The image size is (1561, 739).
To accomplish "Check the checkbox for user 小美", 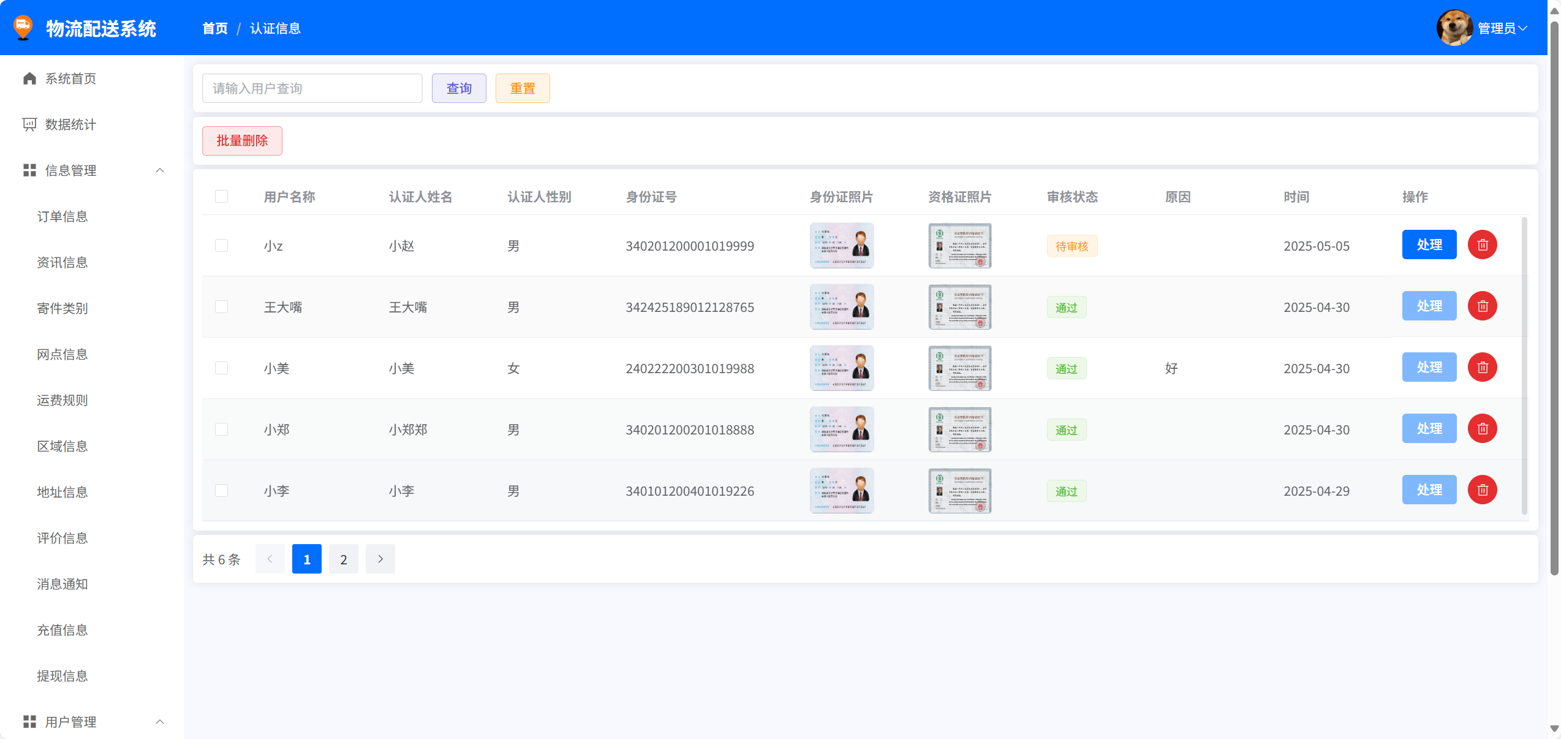I will point(221,368).
